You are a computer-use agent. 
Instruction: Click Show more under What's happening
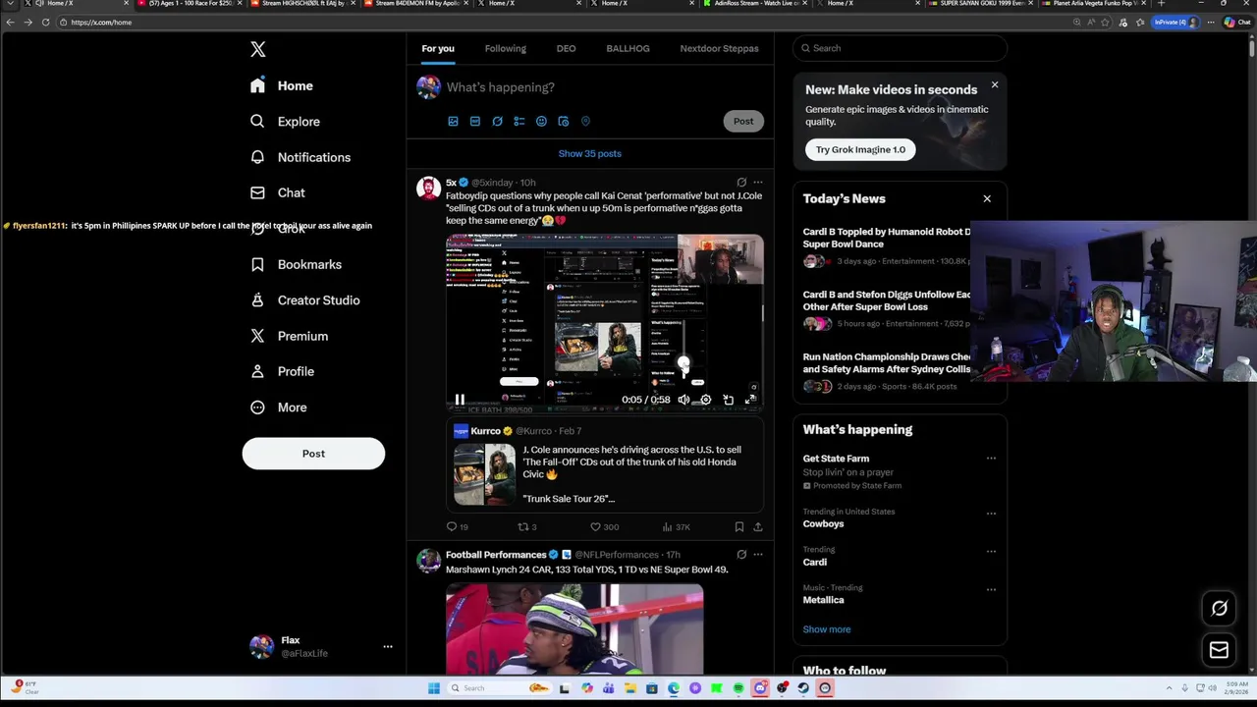pos(827,629)
